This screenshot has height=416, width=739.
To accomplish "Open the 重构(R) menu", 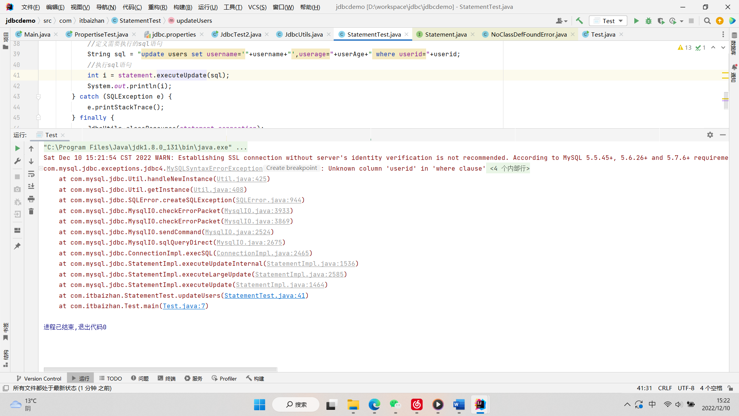I will click(157, 7).
